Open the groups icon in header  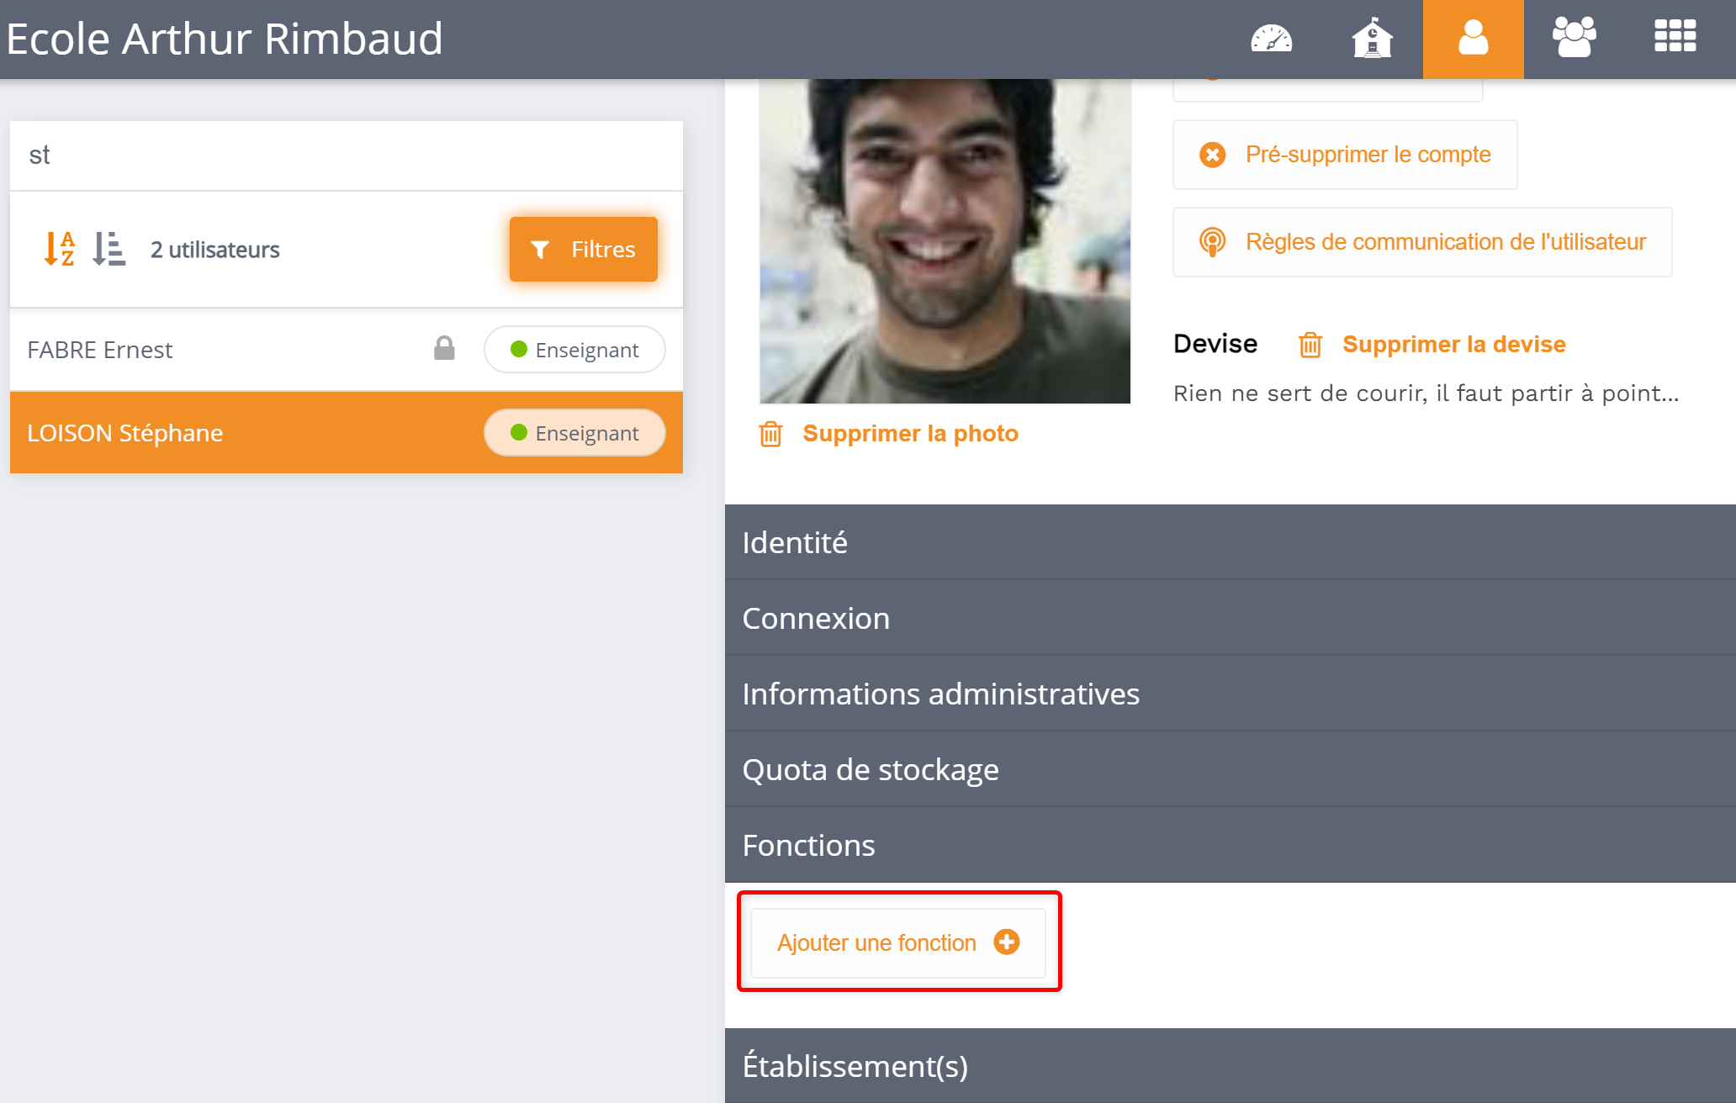pos(1574,39)
